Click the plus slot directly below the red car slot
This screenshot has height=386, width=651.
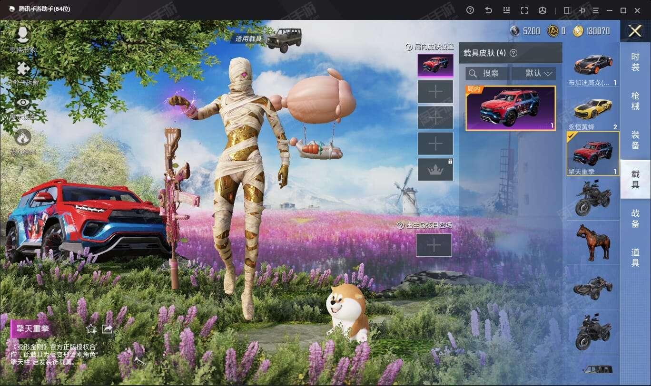coord(435,92)
